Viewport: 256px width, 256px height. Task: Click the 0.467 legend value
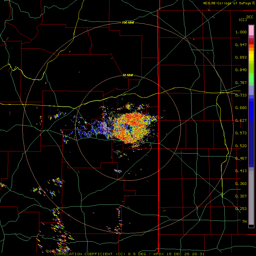241,158
